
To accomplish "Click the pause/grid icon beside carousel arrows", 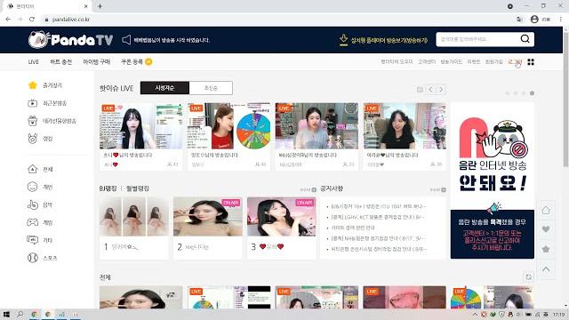I will pyautogui.click(x=420, y=89).
